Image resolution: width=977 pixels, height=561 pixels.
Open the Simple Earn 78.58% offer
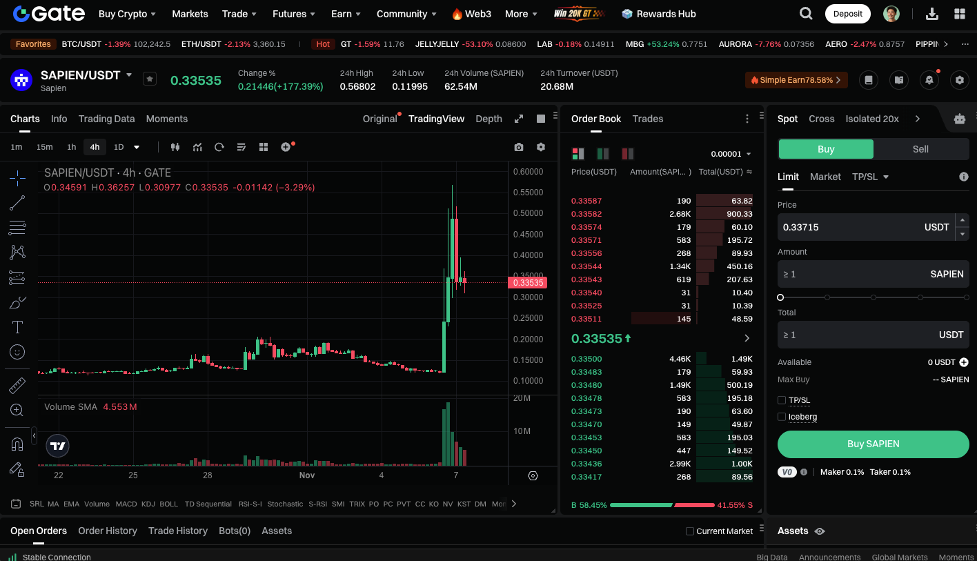coord(796,80)
